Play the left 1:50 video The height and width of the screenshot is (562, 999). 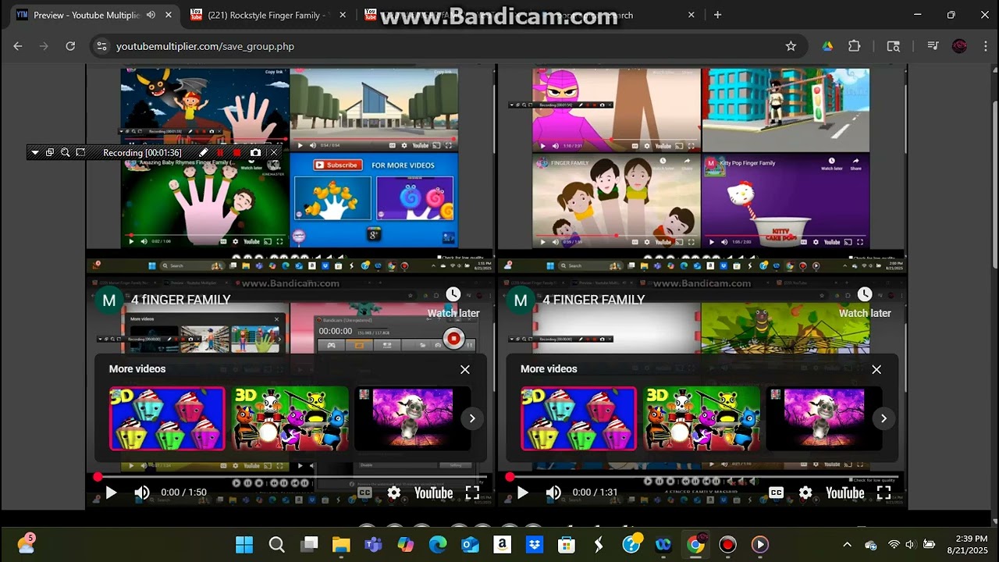click(111, 493)
